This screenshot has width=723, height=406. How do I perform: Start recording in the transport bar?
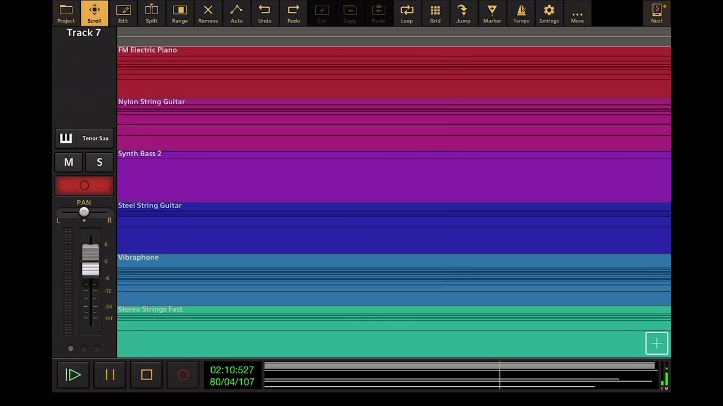[183, 375]
